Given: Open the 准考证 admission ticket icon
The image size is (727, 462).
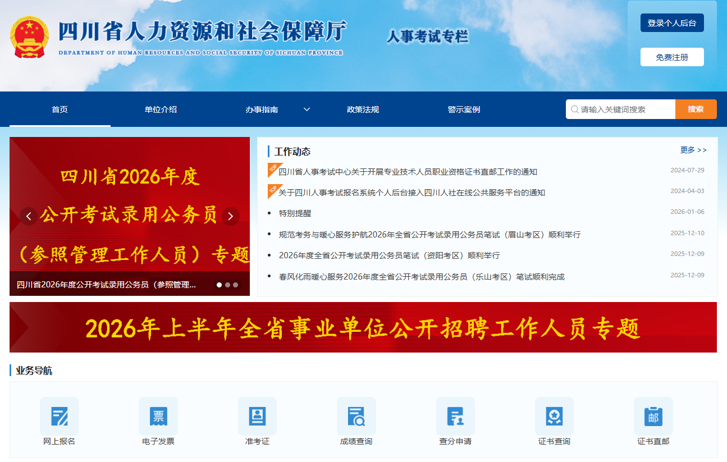Looking at the screenshot, I should click(257, 417).
